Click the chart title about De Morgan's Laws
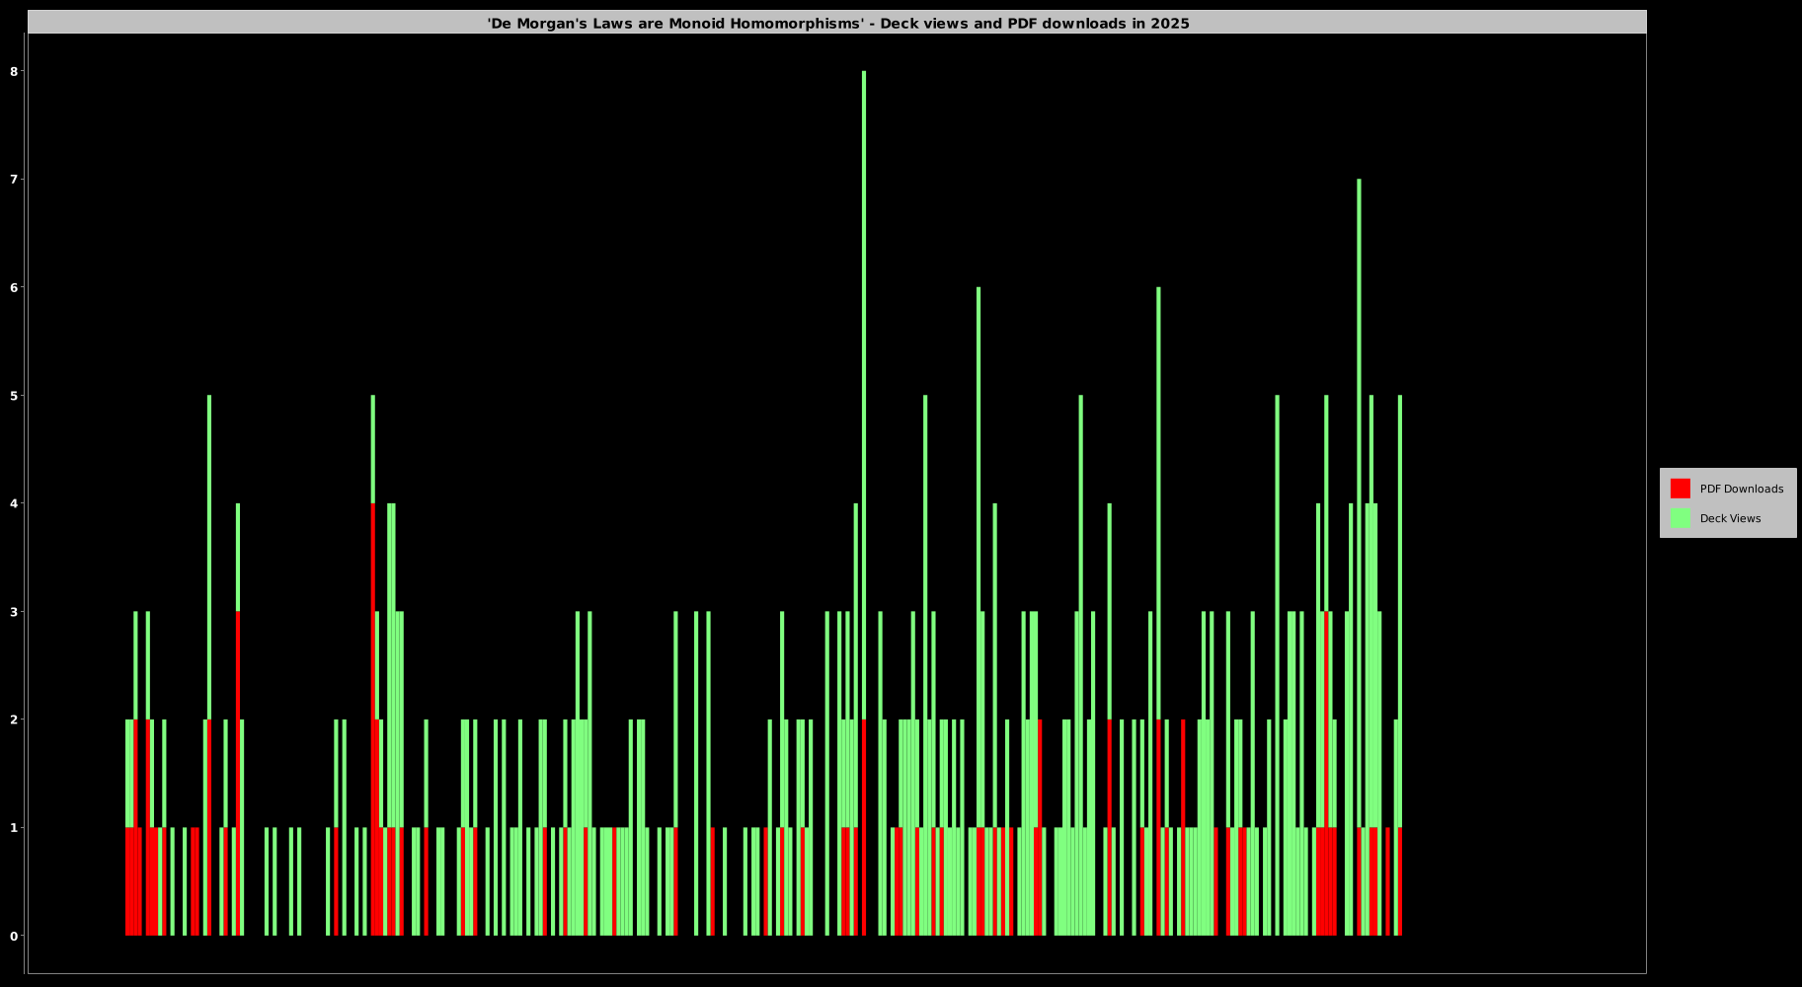The width and height of the screenshot is (1802, 987). click(837, 24)
